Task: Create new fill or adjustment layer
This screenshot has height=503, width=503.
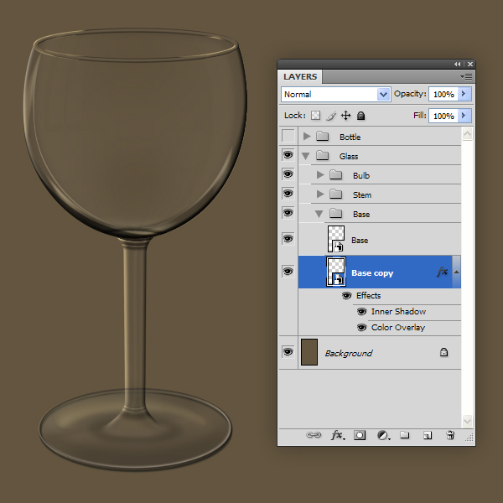Action: [383, 435]
